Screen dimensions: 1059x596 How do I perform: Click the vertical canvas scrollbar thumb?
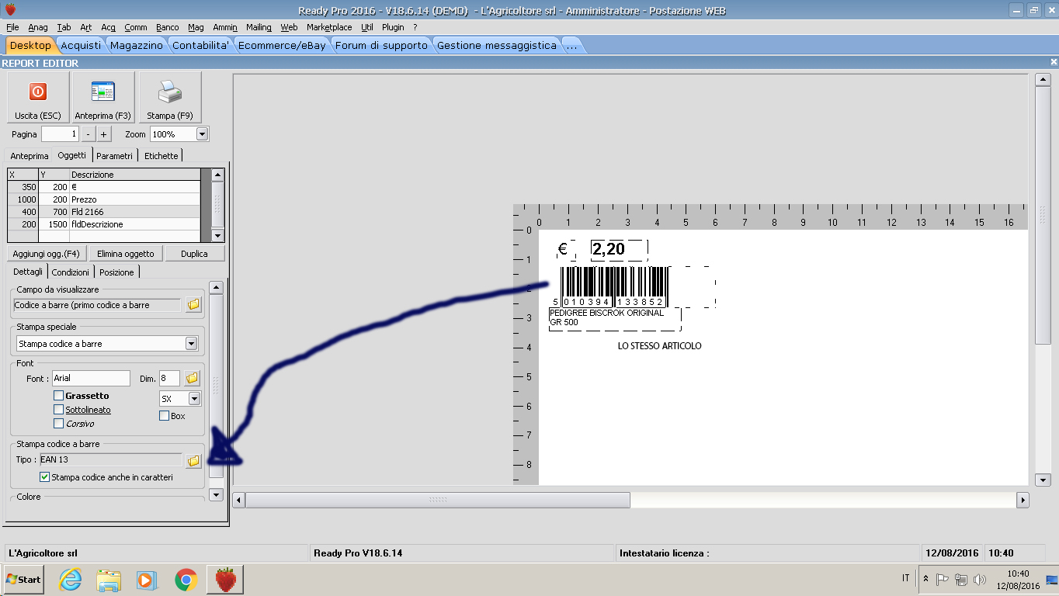click(1043, 215)
